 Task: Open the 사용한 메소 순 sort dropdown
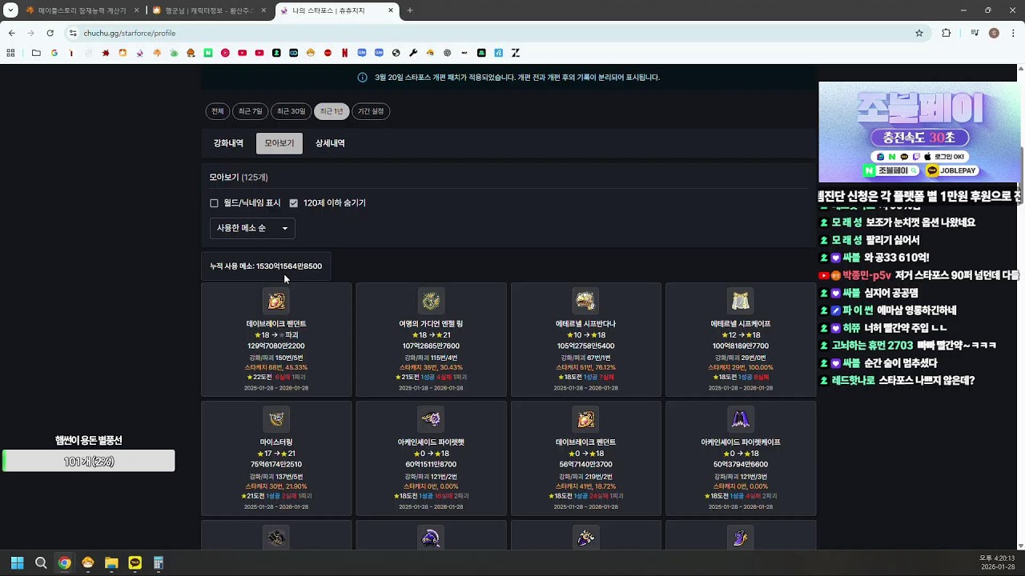tap(252, 228)
